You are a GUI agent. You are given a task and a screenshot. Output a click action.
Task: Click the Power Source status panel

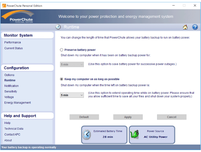(152, 134)
